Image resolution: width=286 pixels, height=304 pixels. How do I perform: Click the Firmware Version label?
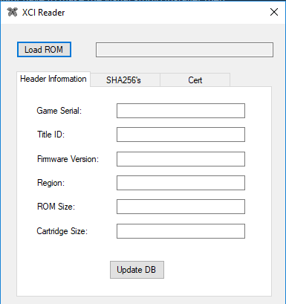click(x=68, y=159)
